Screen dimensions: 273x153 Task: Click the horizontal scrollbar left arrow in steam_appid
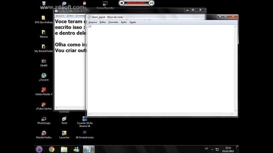coord(89,114)
